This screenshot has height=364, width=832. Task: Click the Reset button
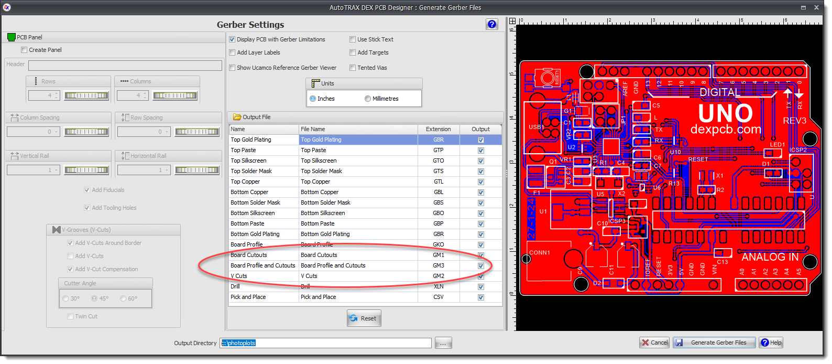364,318
